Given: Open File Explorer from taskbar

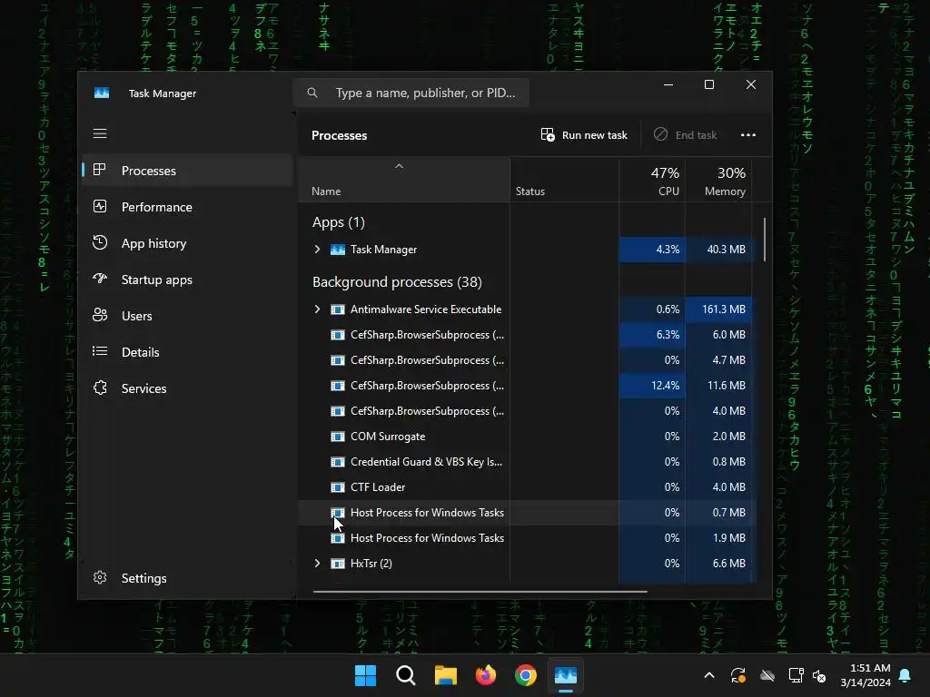Looking at the screenshot, I should [445, 675].
